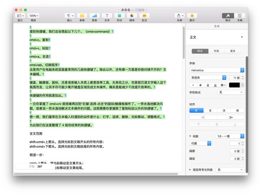Insert a table using 表格 icon

coord(82,16)
